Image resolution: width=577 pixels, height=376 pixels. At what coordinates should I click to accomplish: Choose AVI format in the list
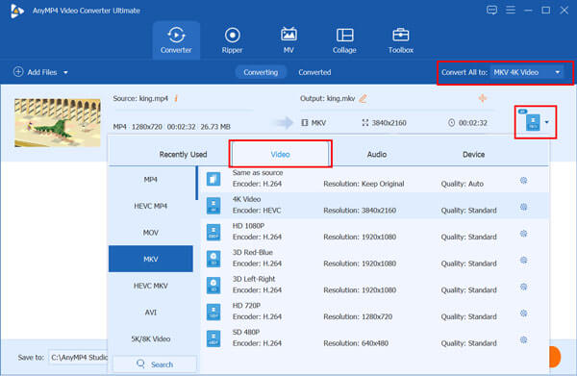point(151,312)
